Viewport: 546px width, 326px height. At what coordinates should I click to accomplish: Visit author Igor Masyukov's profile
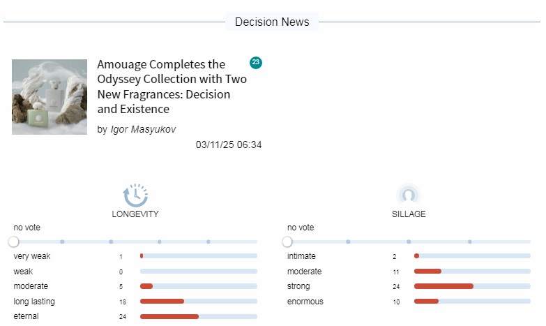coord(143,129)
